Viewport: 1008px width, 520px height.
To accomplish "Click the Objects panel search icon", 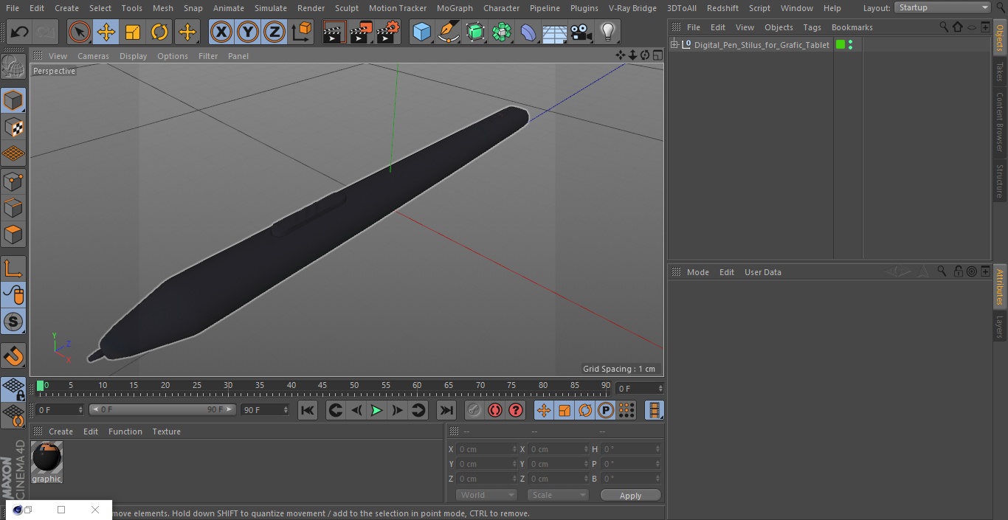I will [943, 27].
